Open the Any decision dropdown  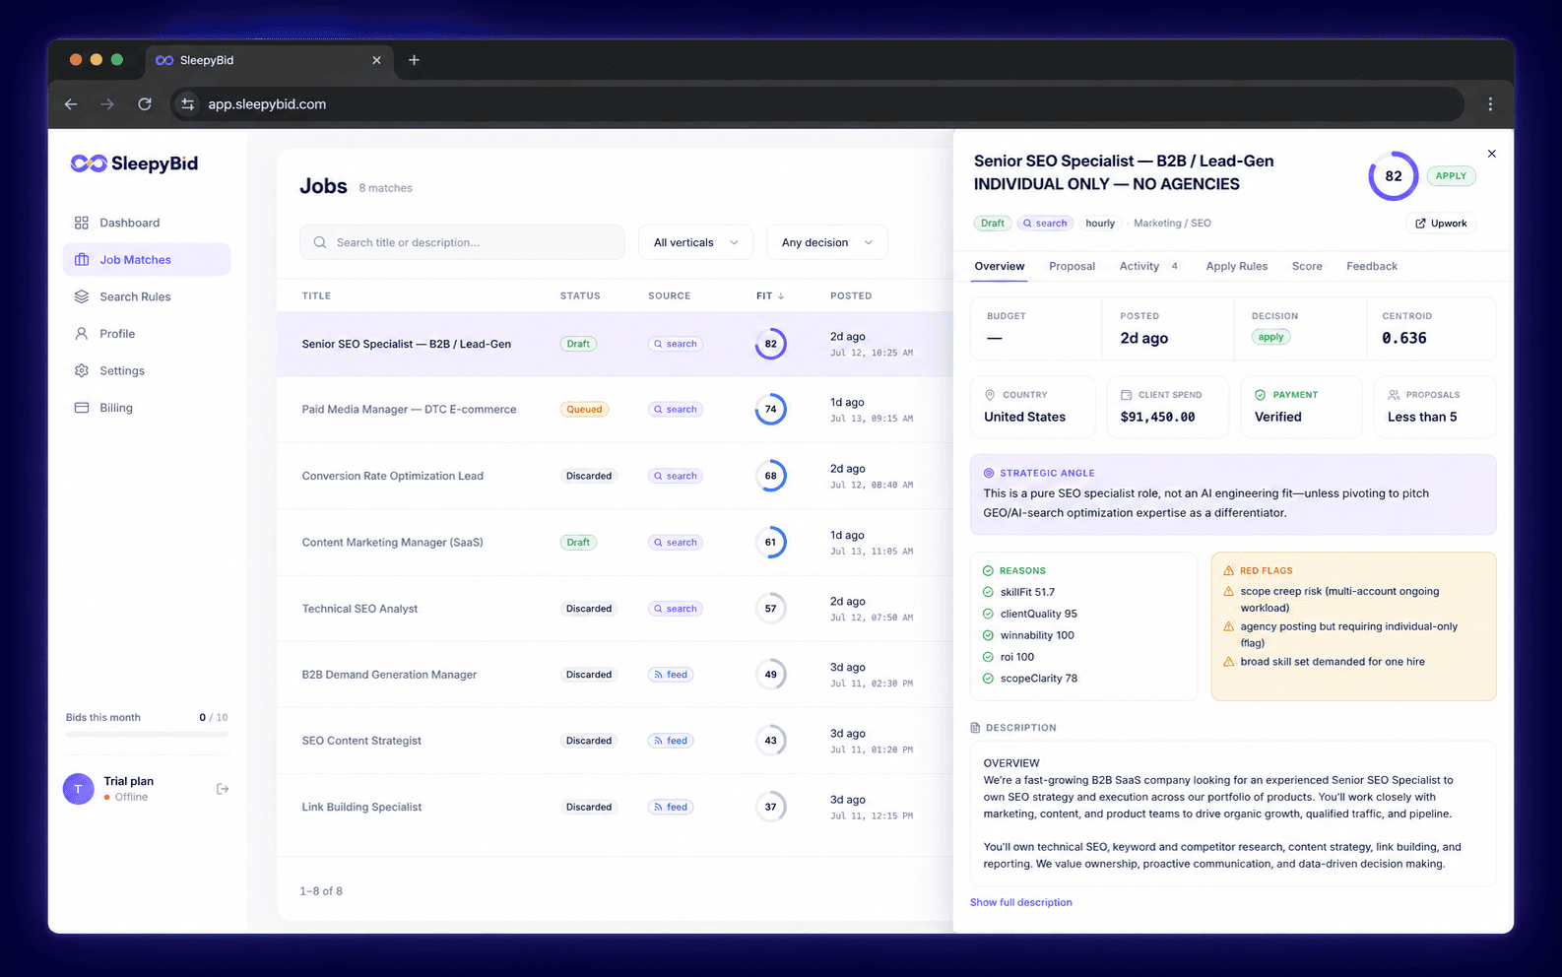826,242
